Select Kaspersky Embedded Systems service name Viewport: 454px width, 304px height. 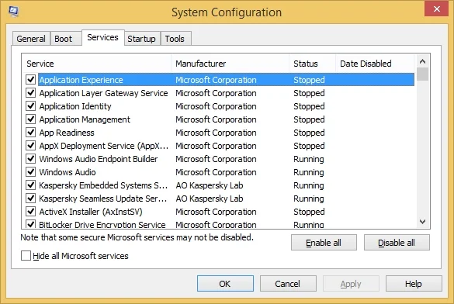pyautogui.click(x=103, y=185)
